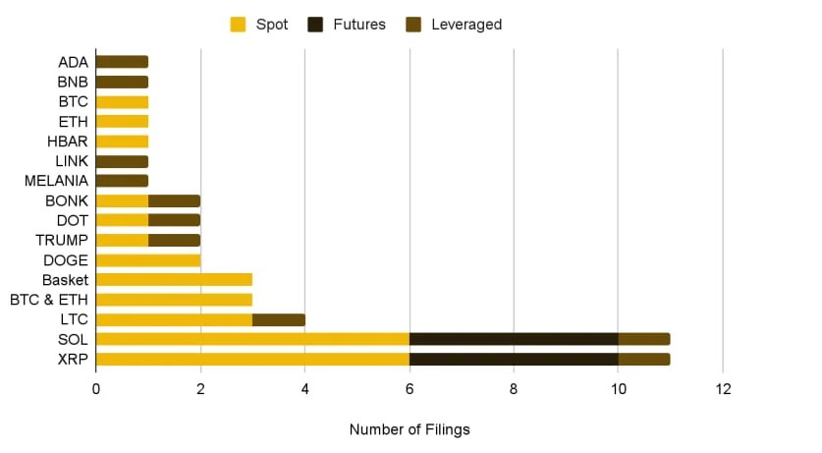Click the MELANIA axis label
This screenshot has height=453, width=822.
click(56, 181)
